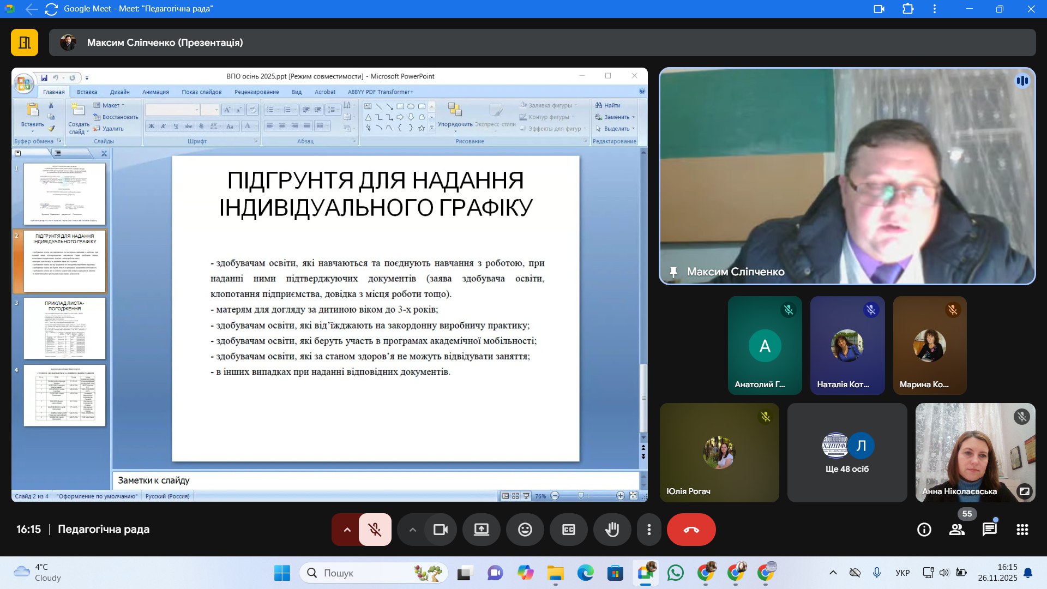Viewport: 1047px width, 589px height.
Task: Open Google Meet app menu dots
Action: [934, 9]
